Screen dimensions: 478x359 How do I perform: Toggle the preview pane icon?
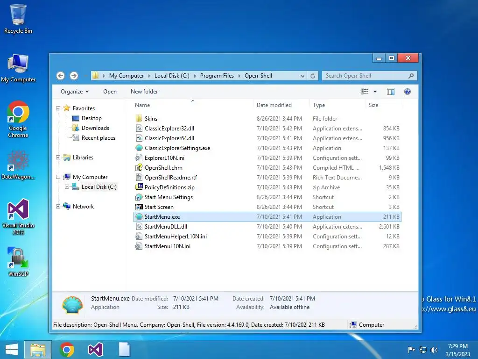[391, 92]
